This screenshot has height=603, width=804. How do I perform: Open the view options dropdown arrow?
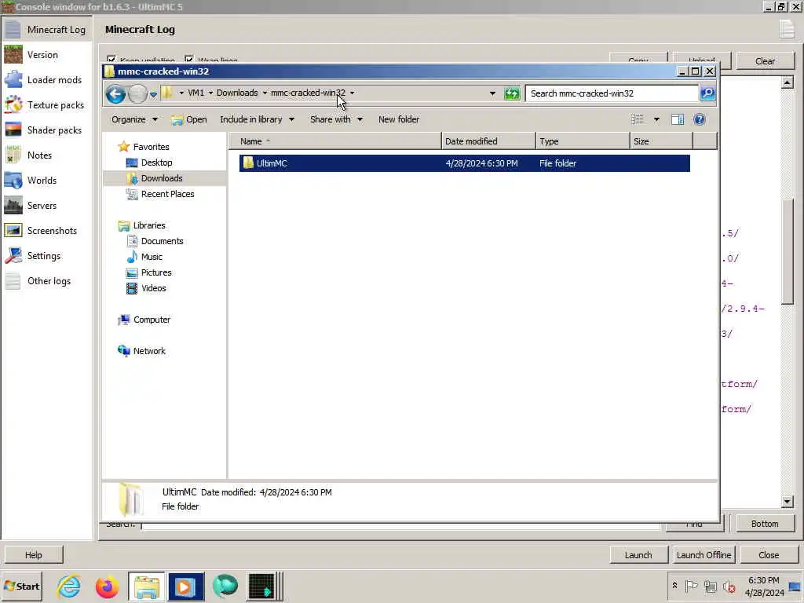click(656, 119)
